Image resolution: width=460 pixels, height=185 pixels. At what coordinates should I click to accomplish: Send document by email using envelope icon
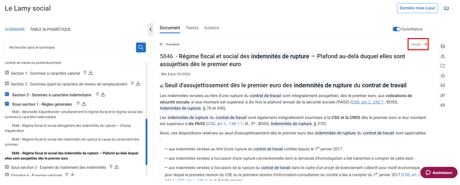point(443,85)
